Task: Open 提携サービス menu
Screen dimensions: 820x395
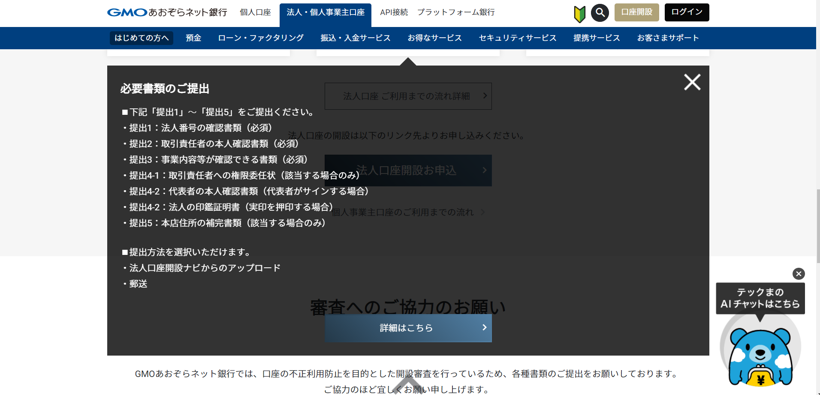Action: tap(597, 38)
